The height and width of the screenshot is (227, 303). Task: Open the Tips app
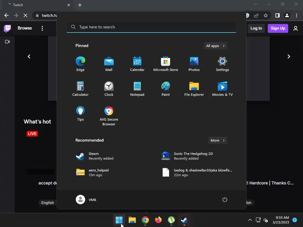point(80,114)
